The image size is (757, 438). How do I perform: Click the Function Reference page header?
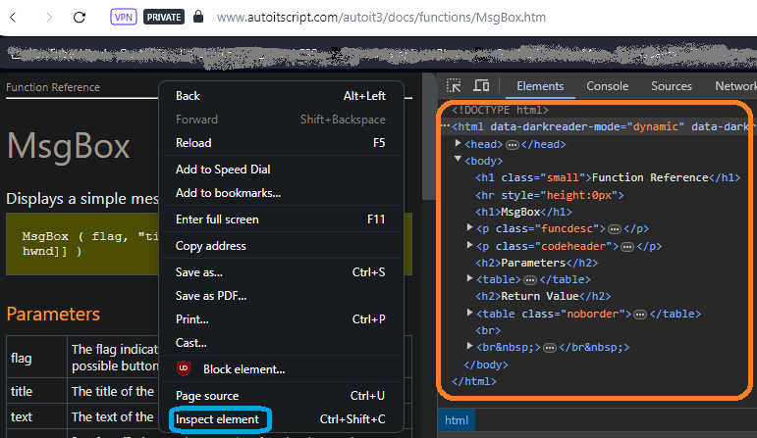(x=53, y=87)
